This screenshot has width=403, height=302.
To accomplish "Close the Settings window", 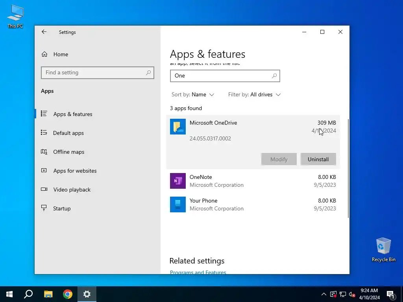I will coord(340,32).
